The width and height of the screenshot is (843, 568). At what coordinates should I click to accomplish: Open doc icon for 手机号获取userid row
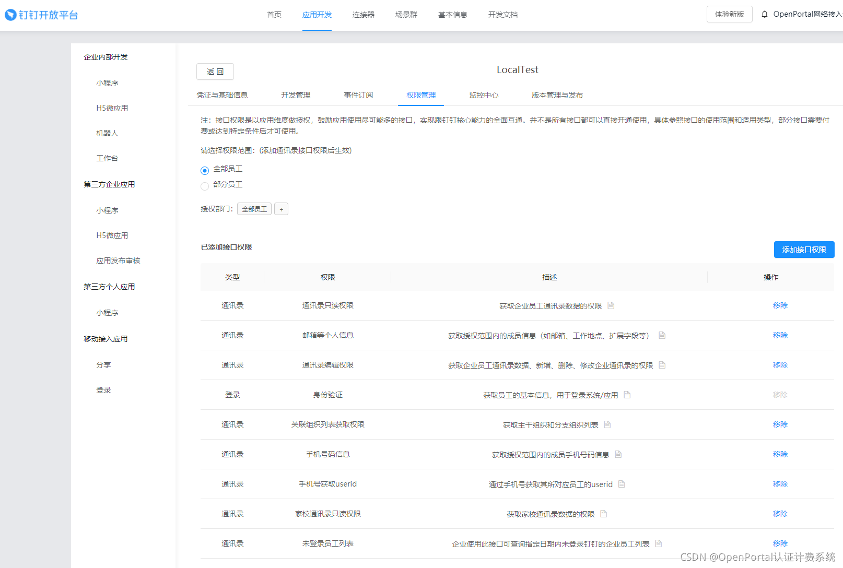coord(622,484)
